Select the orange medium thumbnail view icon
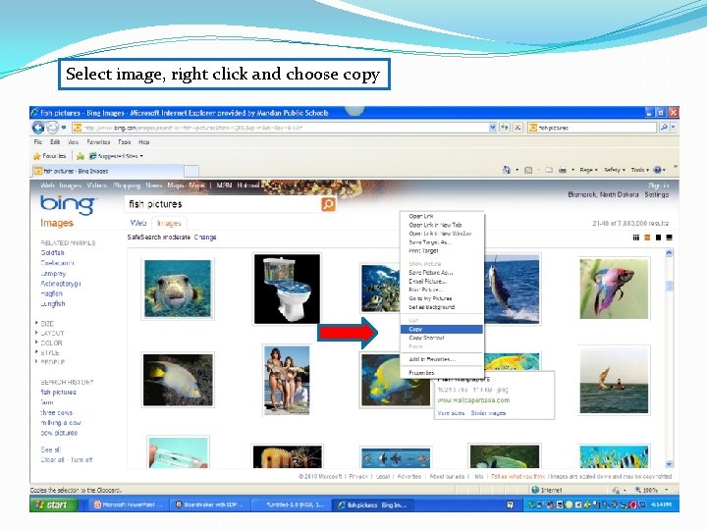Image resolution: width=707 pixels, height=530 pixels. [647, 238]
